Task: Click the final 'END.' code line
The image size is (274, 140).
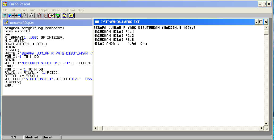Action: 9,85
